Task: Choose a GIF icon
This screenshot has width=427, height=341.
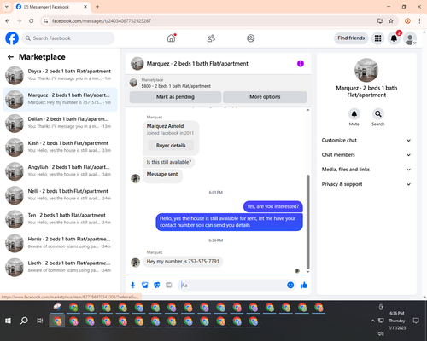Action: 169,285
